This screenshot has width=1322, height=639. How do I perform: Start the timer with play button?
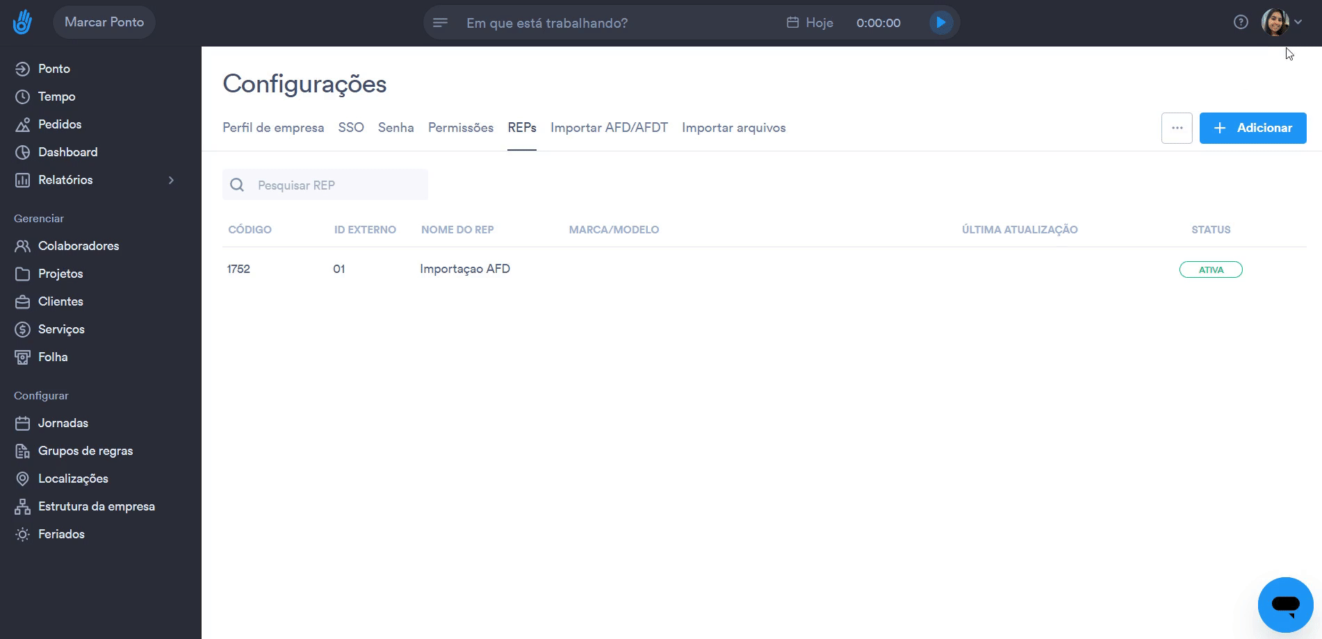coord(940,22)
